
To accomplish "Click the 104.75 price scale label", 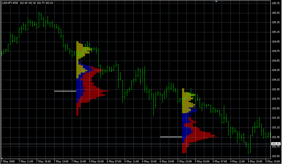I will 276,51.
